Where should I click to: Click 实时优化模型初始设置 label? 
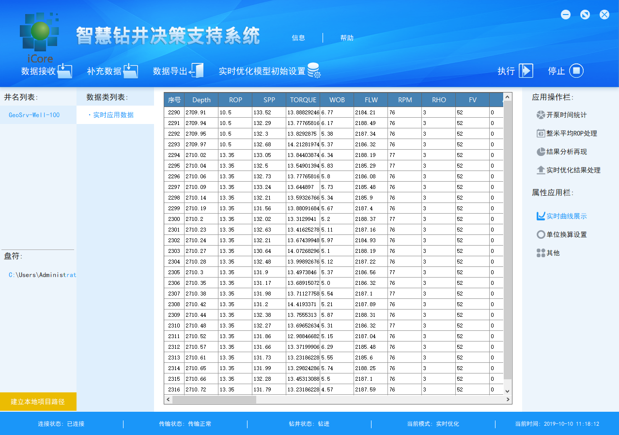point(262,71)
